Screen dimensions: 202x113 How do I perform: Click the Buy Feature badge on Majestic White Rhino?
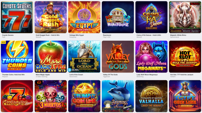pyautogui.click(x=195, y=4)
